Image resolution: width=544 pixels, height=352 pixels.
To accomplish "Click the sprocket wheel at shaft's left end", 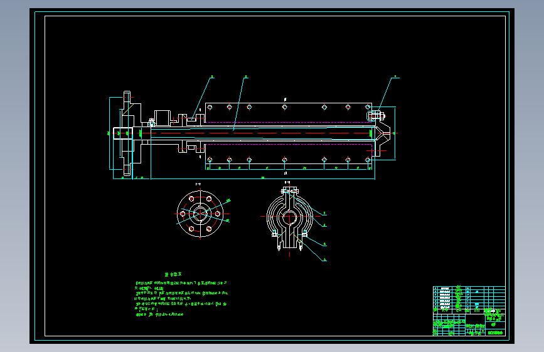I will [x=127, y=133].
